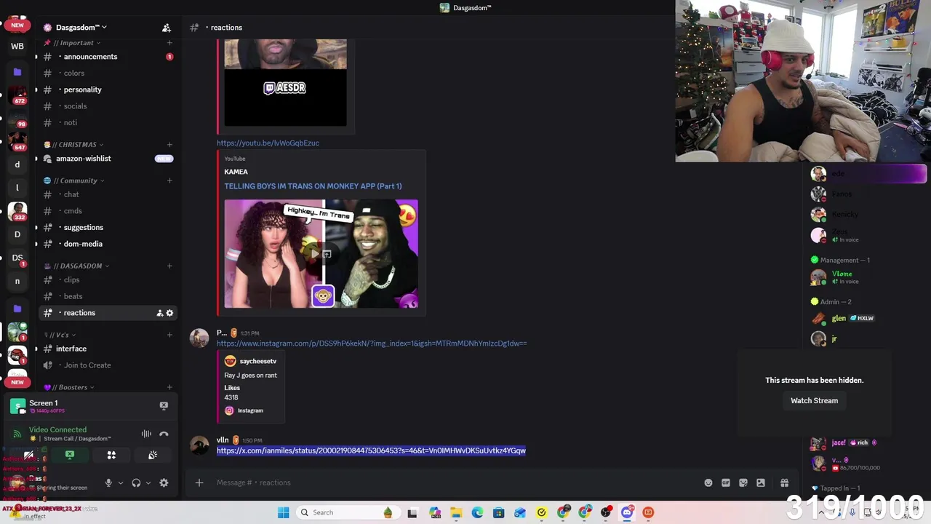This screenshot has width=931, height=524.
Task: Disconnect from the voice call
Action: tap(164, 434)
